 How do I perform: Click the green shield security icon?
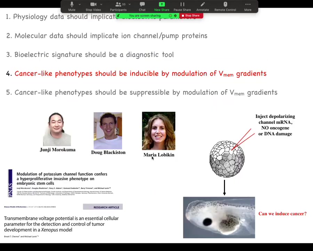click(175, 16)
